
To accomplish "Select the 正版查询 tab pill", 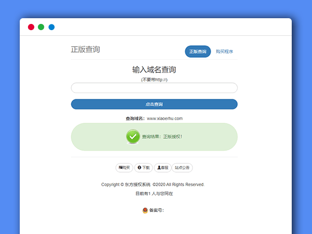I will [198, 51].
